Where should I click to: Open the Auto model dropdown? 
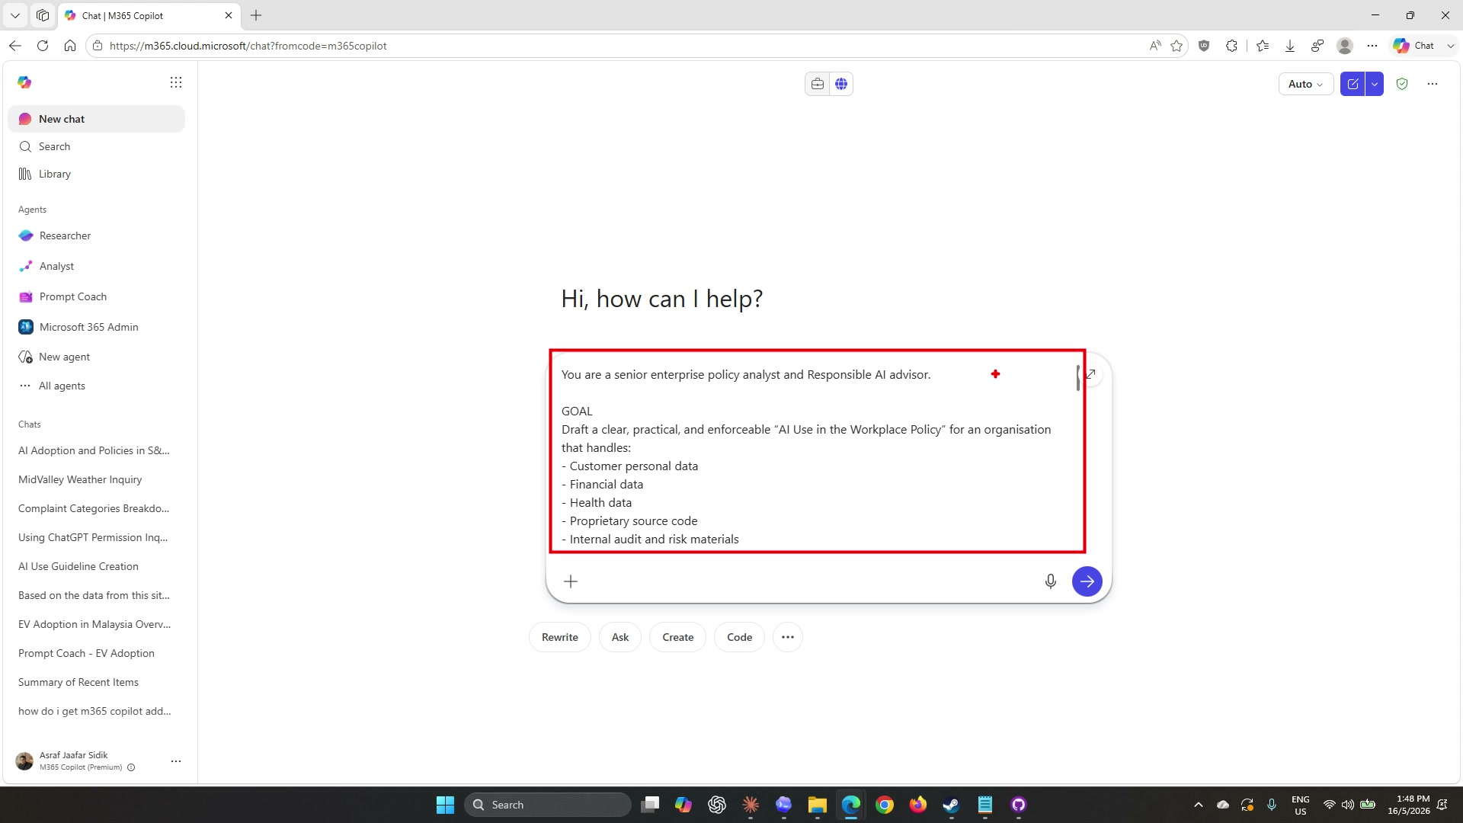(x=1305, y=84)
